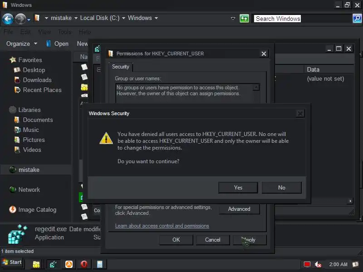Open the Tools menu in Explorer

(65, 32)
